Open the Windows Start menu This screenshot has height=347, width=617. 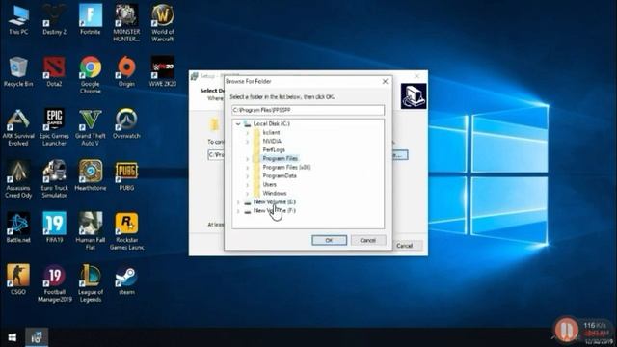tap(13, 337)
